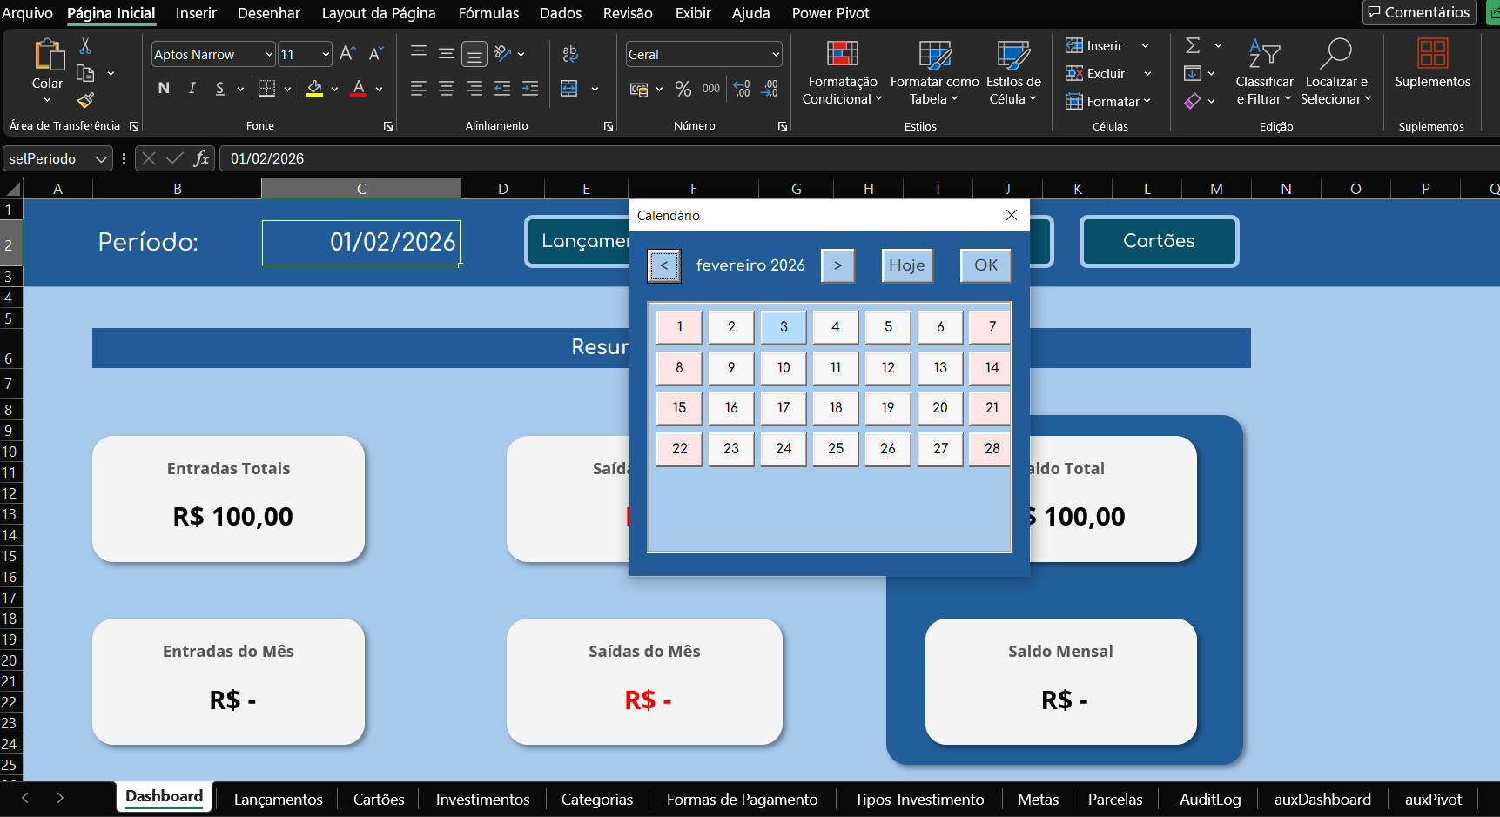Click Increase Decimal icon
This screenshot has width=1500, height=817.
(x=742, y=89)
